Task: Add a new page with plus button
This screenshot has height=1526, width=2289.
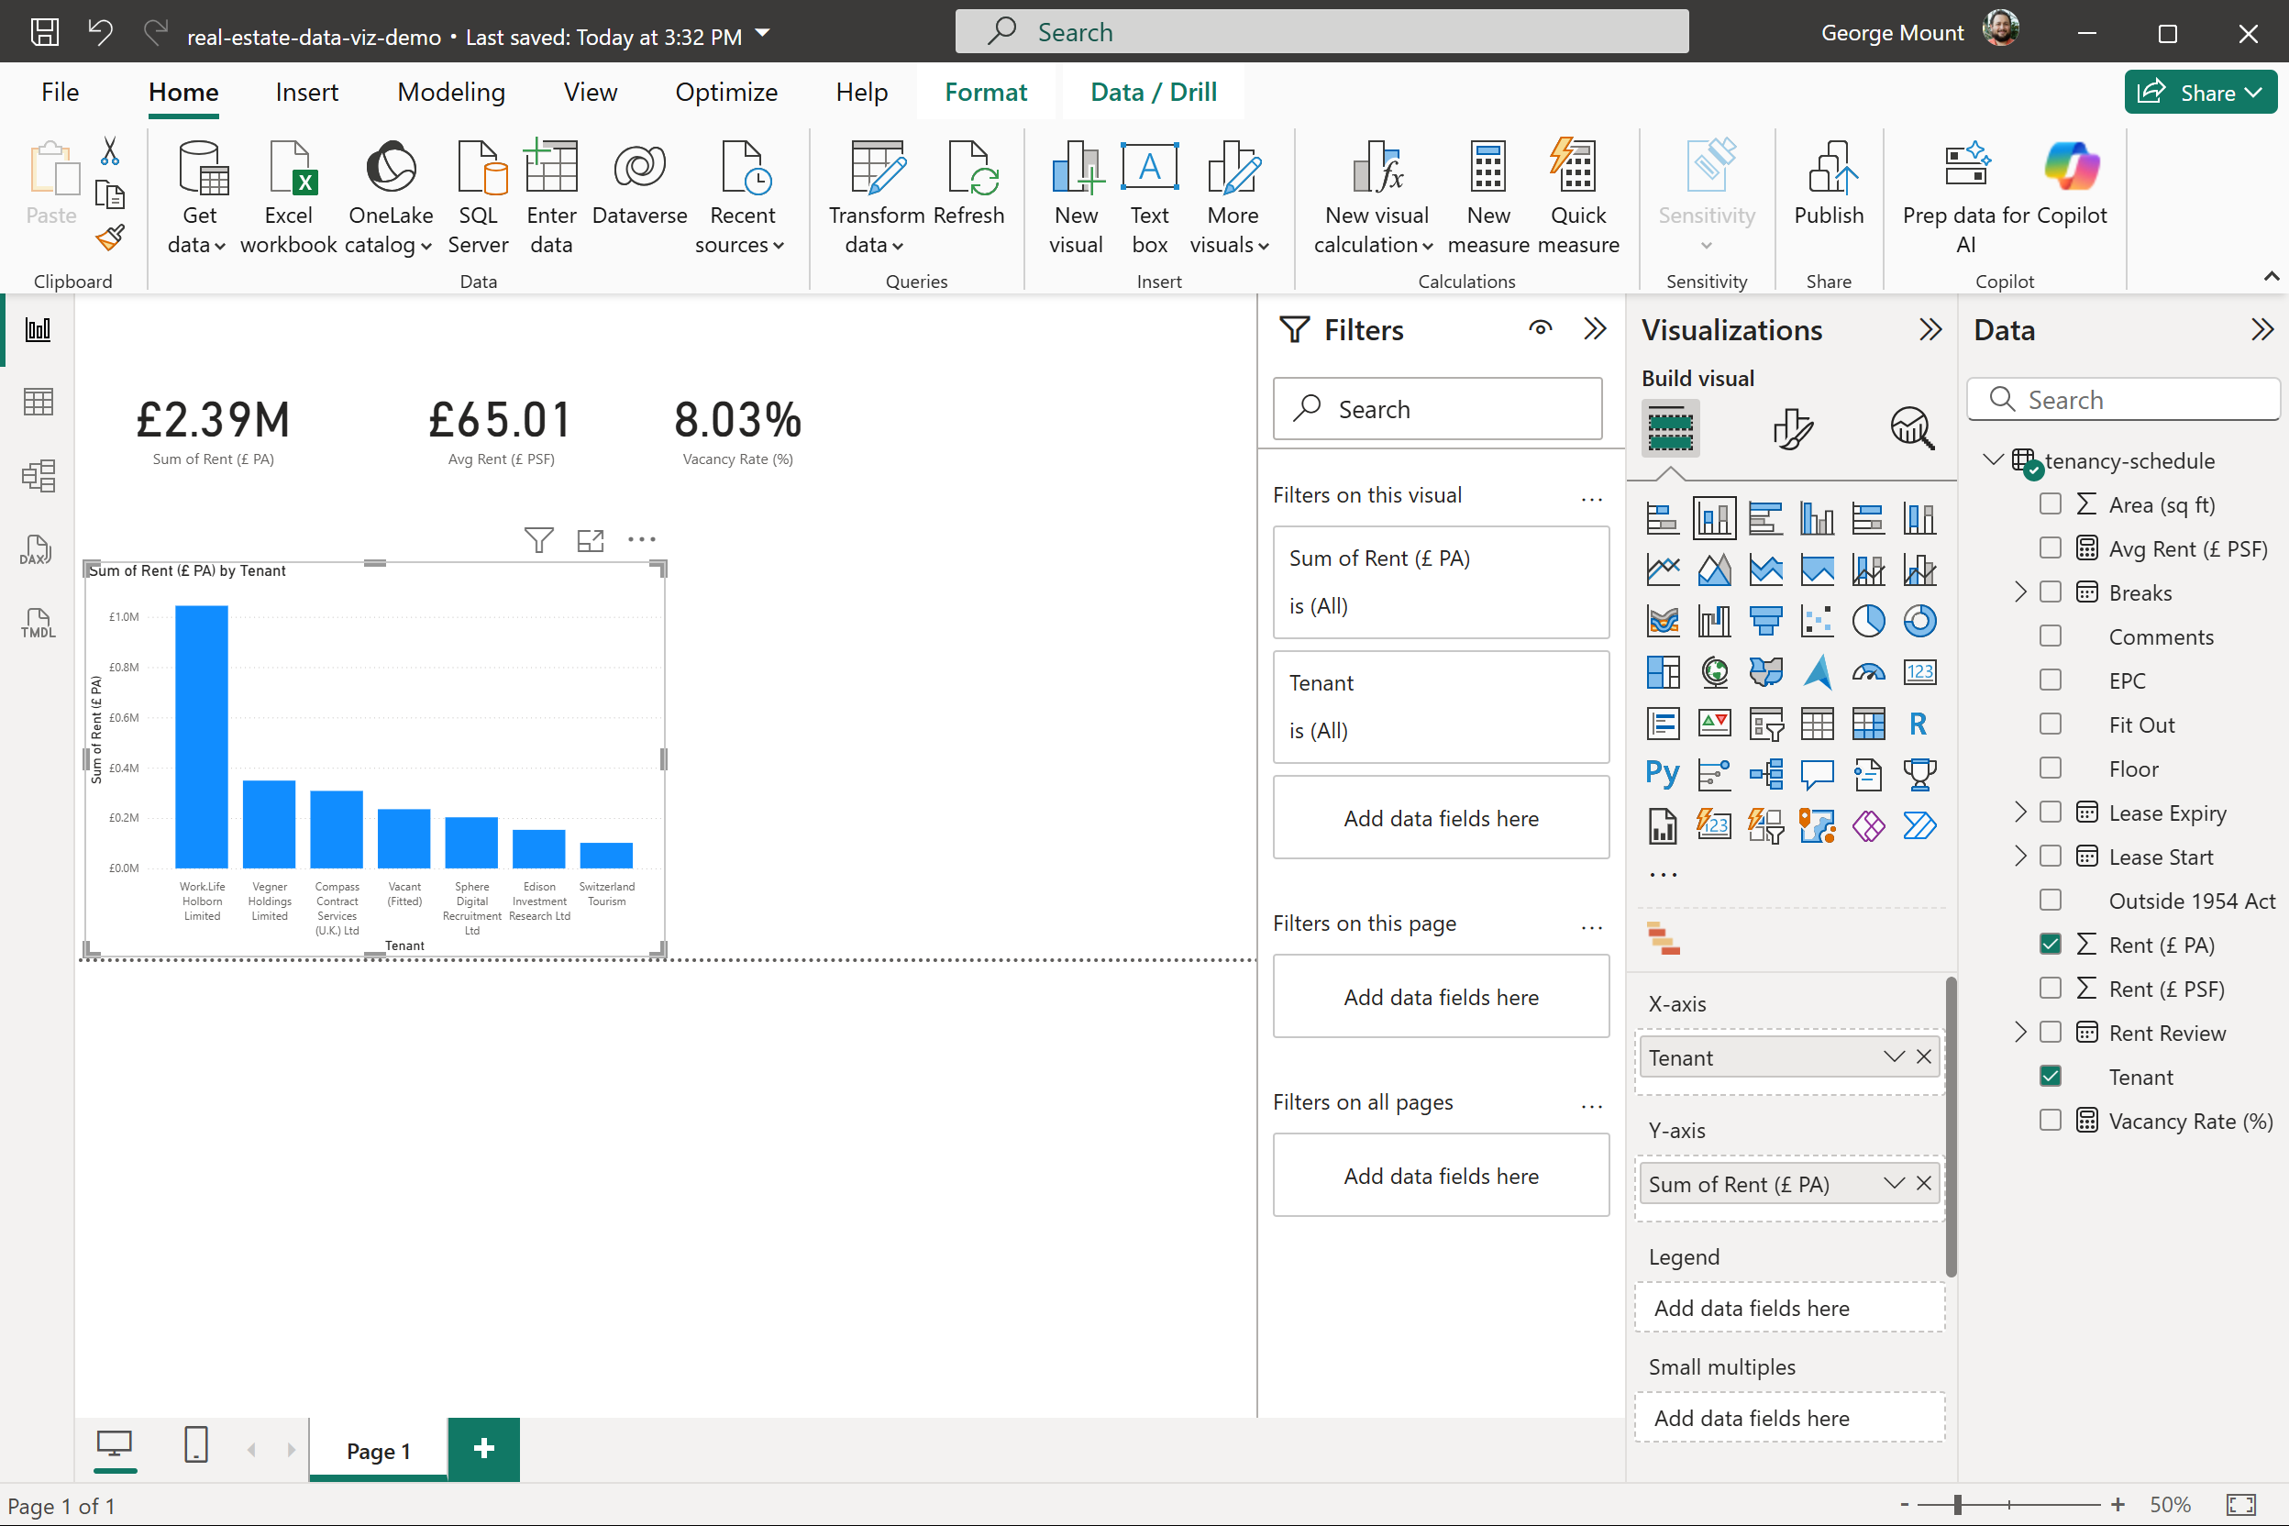Action: [x=483, y=1450]
